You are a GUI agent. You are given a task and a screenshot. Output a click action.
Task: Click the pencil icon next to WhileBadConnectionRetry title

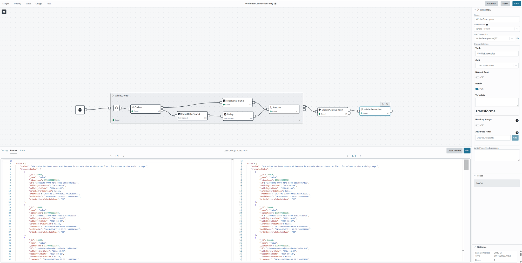coord(275,3)
